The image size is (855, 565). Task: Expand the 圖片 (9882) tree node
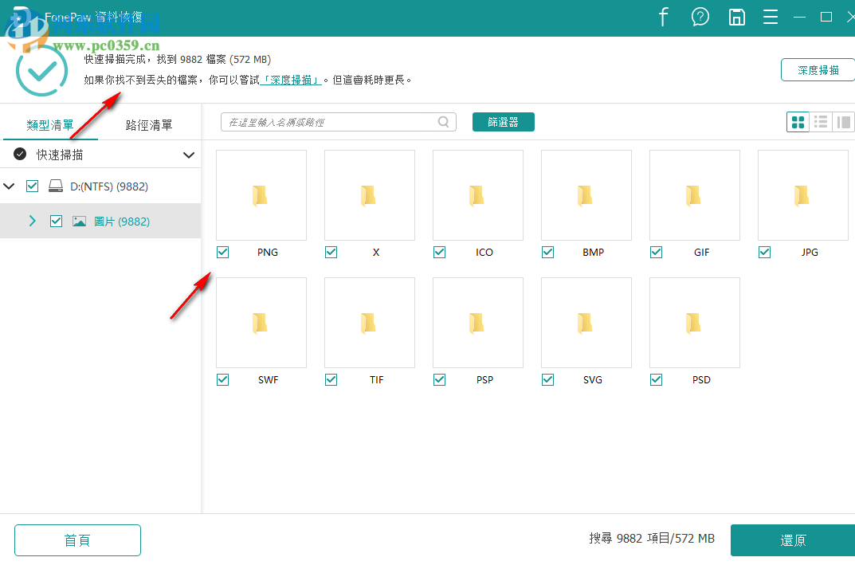coord(32,221)
